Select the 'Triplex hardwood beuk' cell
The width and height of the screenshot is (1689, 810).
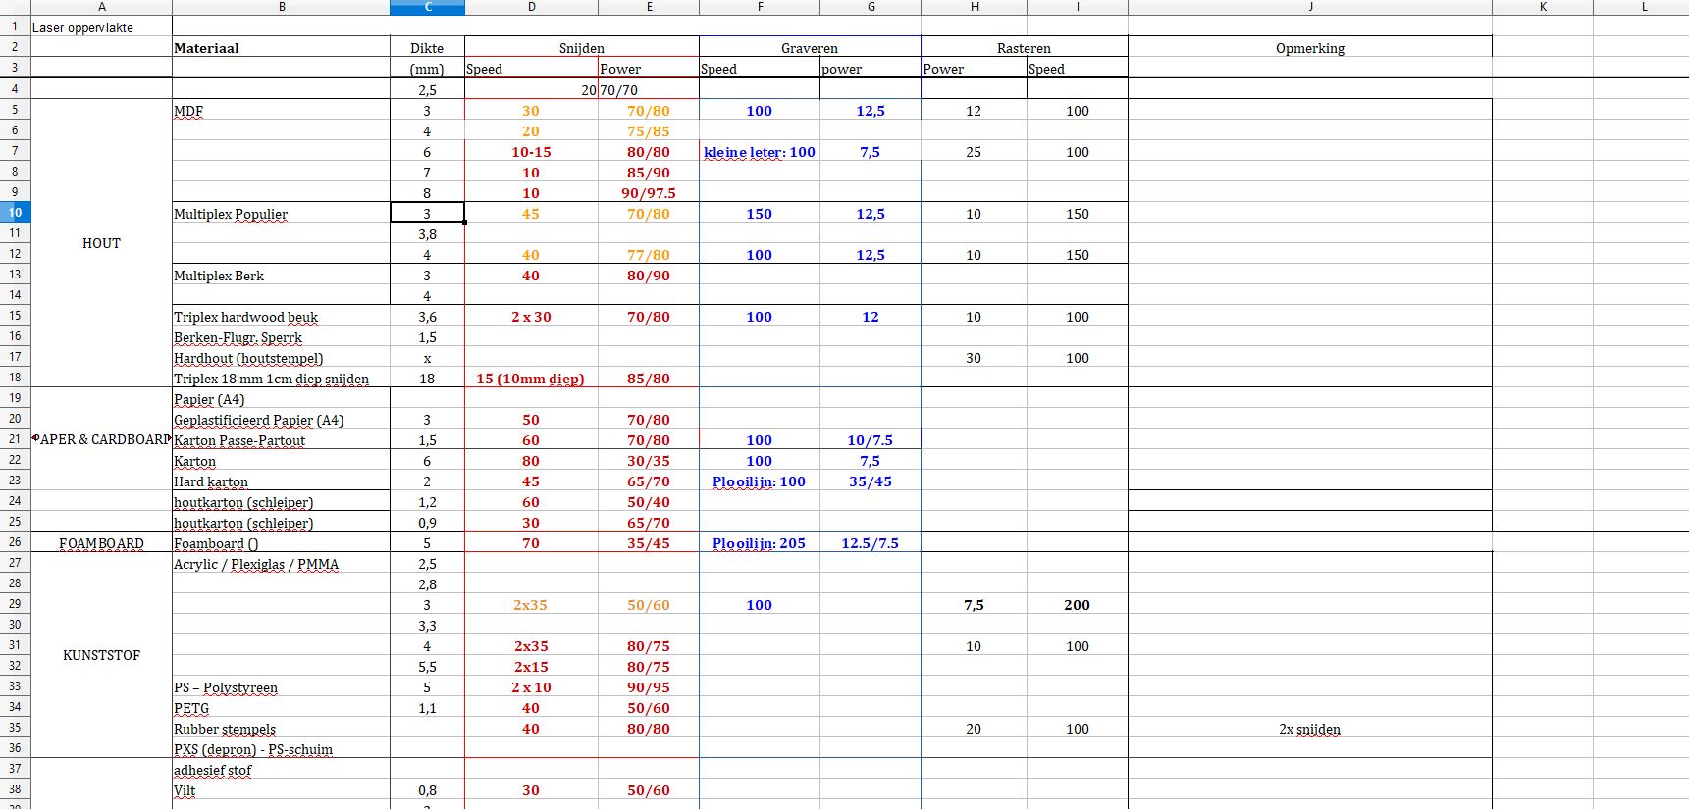point(282,317)
